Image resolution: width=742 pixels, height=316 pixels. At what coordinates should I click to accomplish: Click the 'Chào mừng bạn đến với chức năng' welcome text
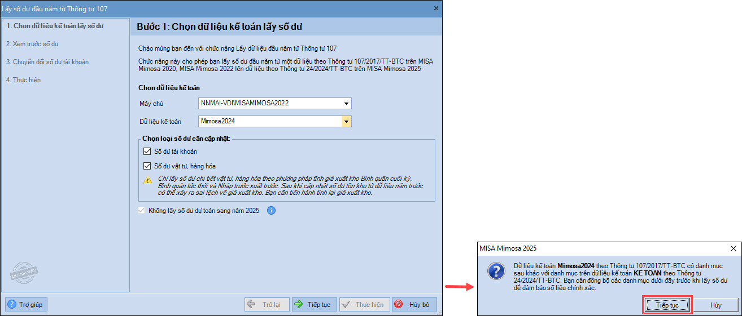237,48
